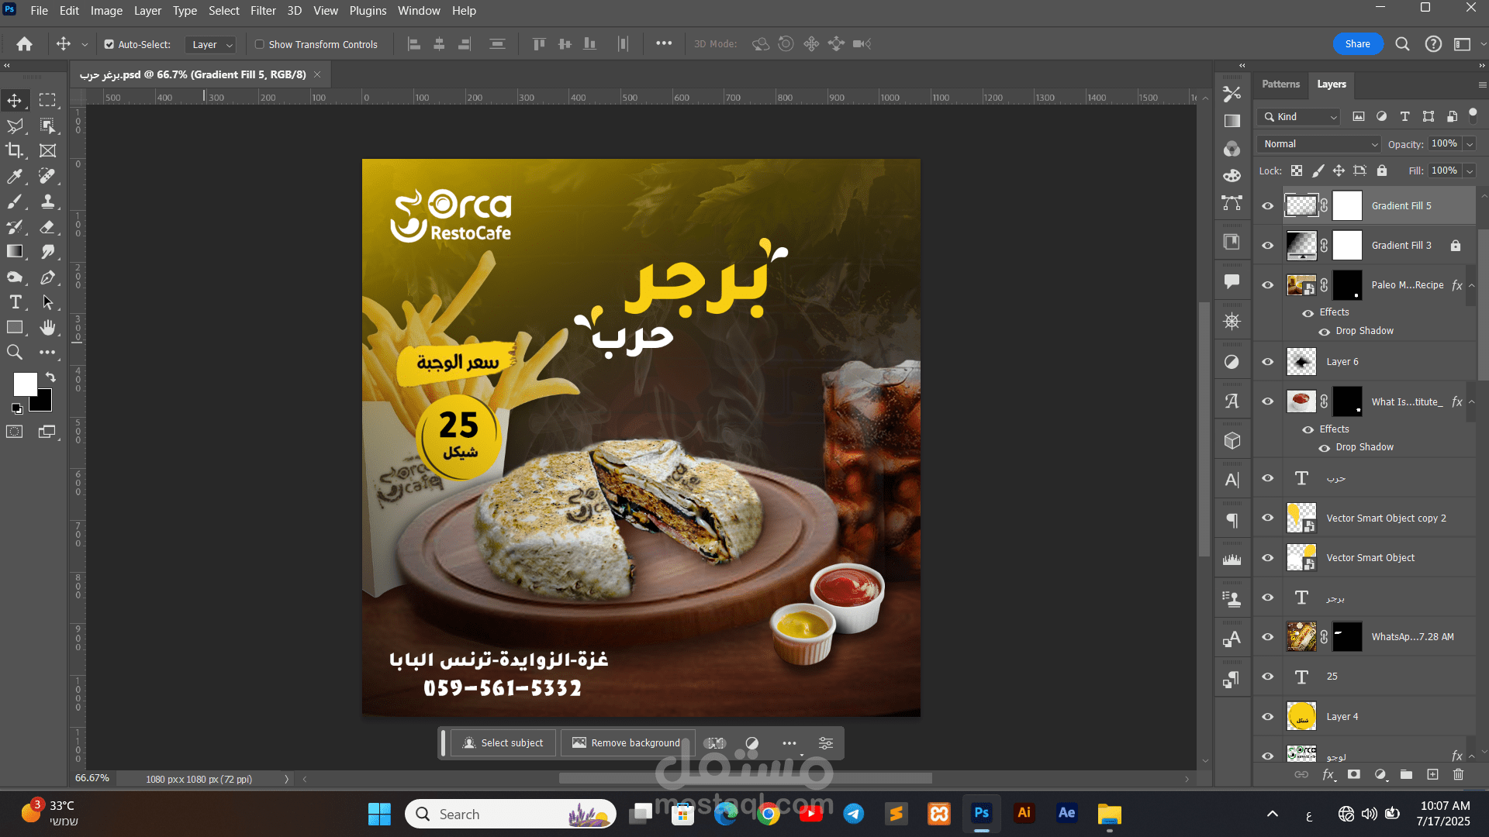The width and height of the screenshot is (1489, 837).
Task: Open the workspace switcher dropdown
Action: [1470, 44]
